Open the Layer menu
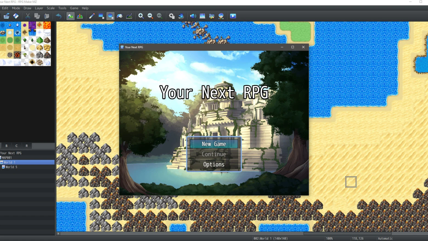428x241 pixels. (39, 8)
